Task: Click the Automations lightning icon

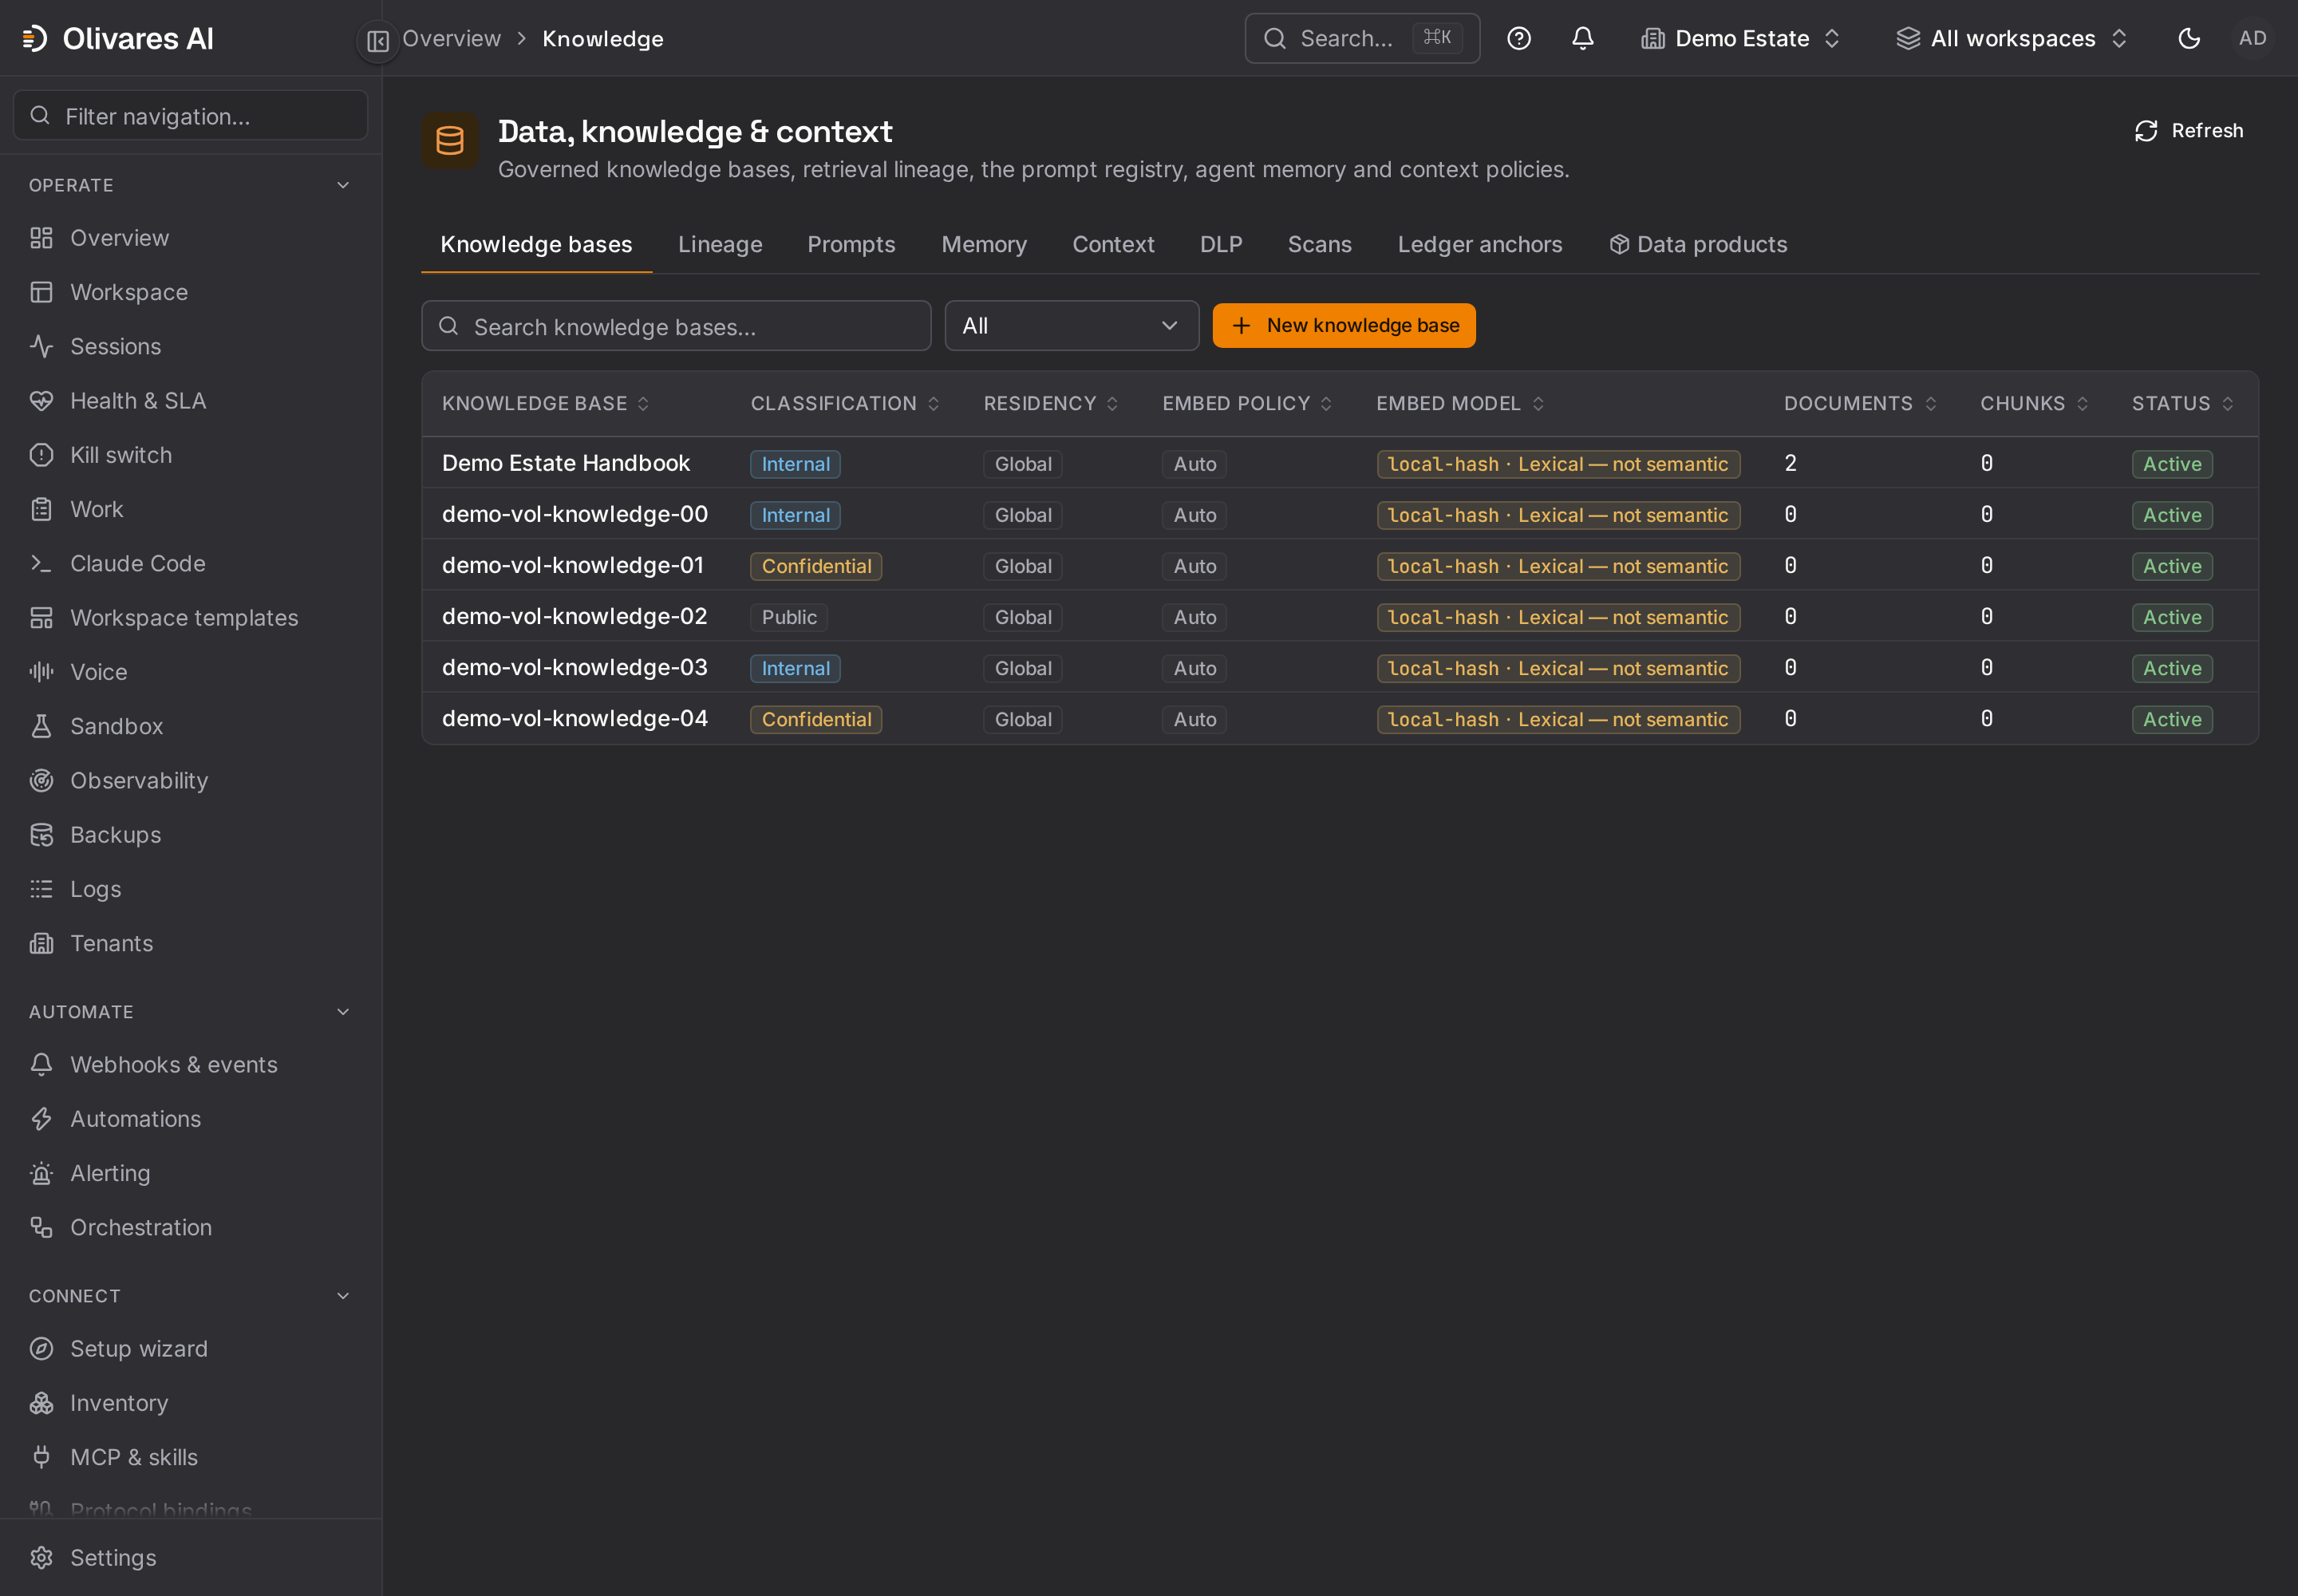Action: [x=41, y=1119]
